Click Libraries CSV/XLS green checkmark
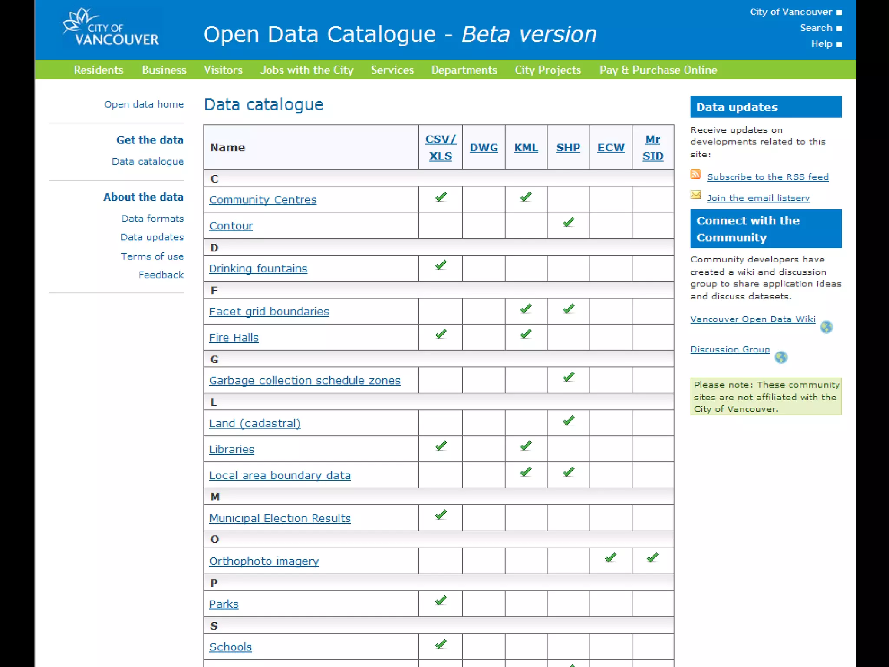This screenshot has width=889, height=667. pyautogui.click(x=441, y=446)
